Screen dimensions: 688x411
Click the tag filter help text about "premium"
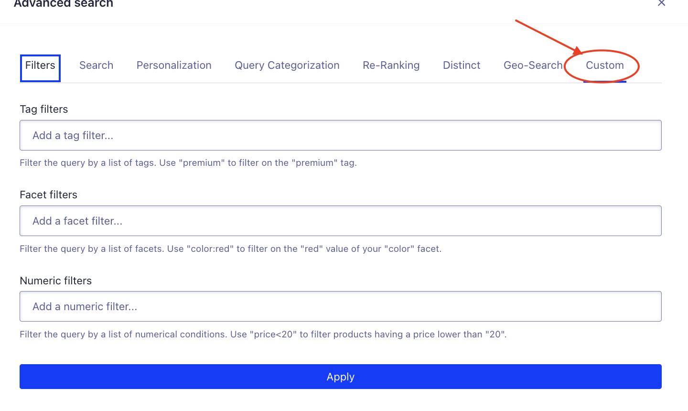[x=188, y=163]
